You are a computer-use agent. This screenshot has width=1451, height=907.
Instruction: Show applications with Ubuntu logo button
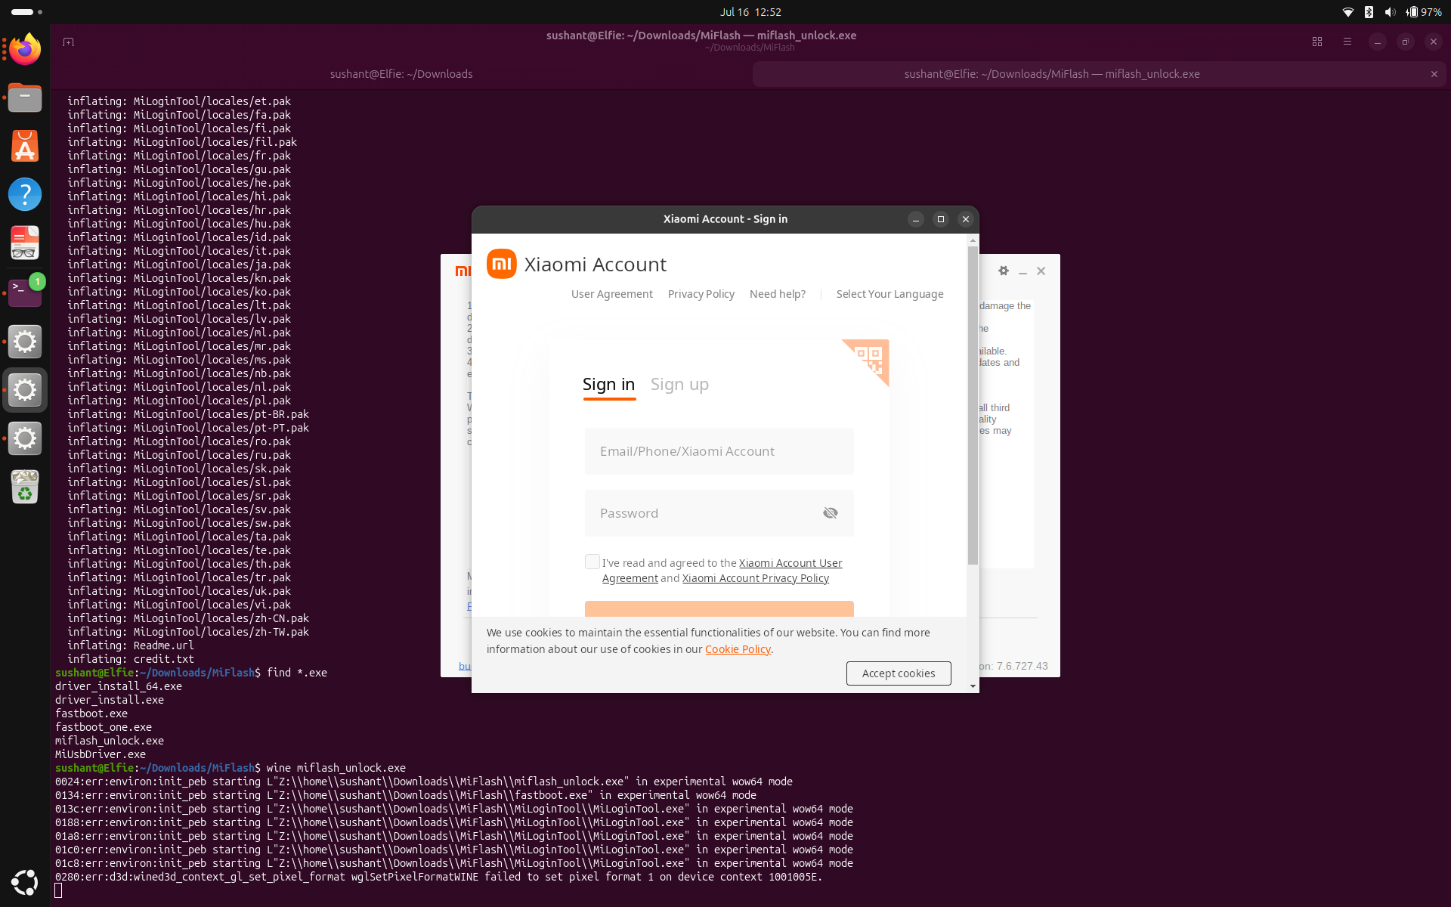25,882
